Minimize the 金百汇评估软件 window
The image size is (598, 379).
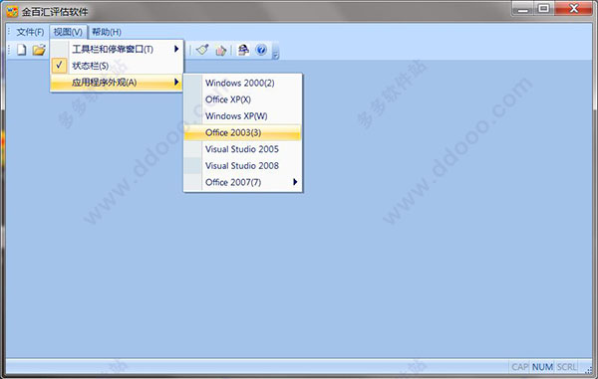click(523, 9)
